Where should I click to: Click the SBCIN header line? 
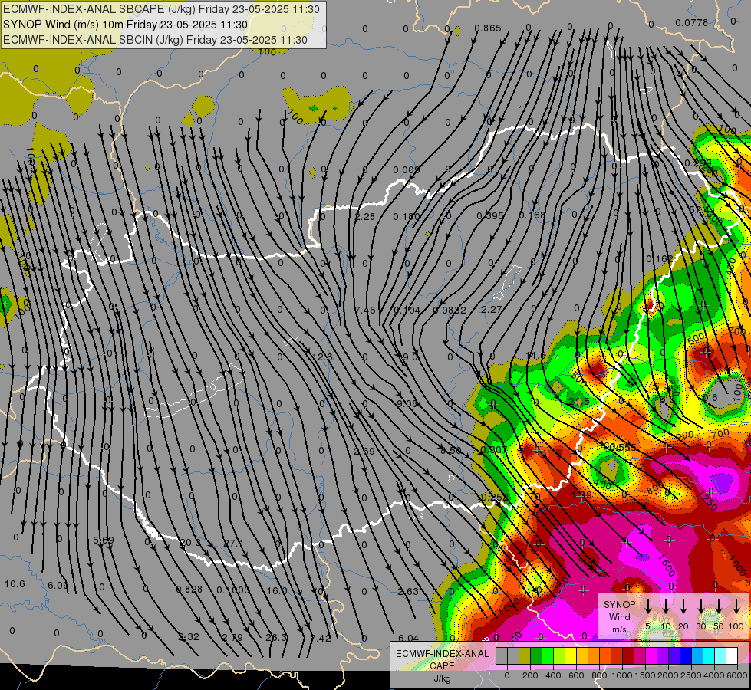155,40
